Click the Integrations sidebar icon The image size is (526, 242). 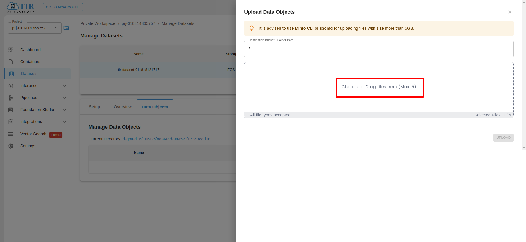click(x=11, y=122)
